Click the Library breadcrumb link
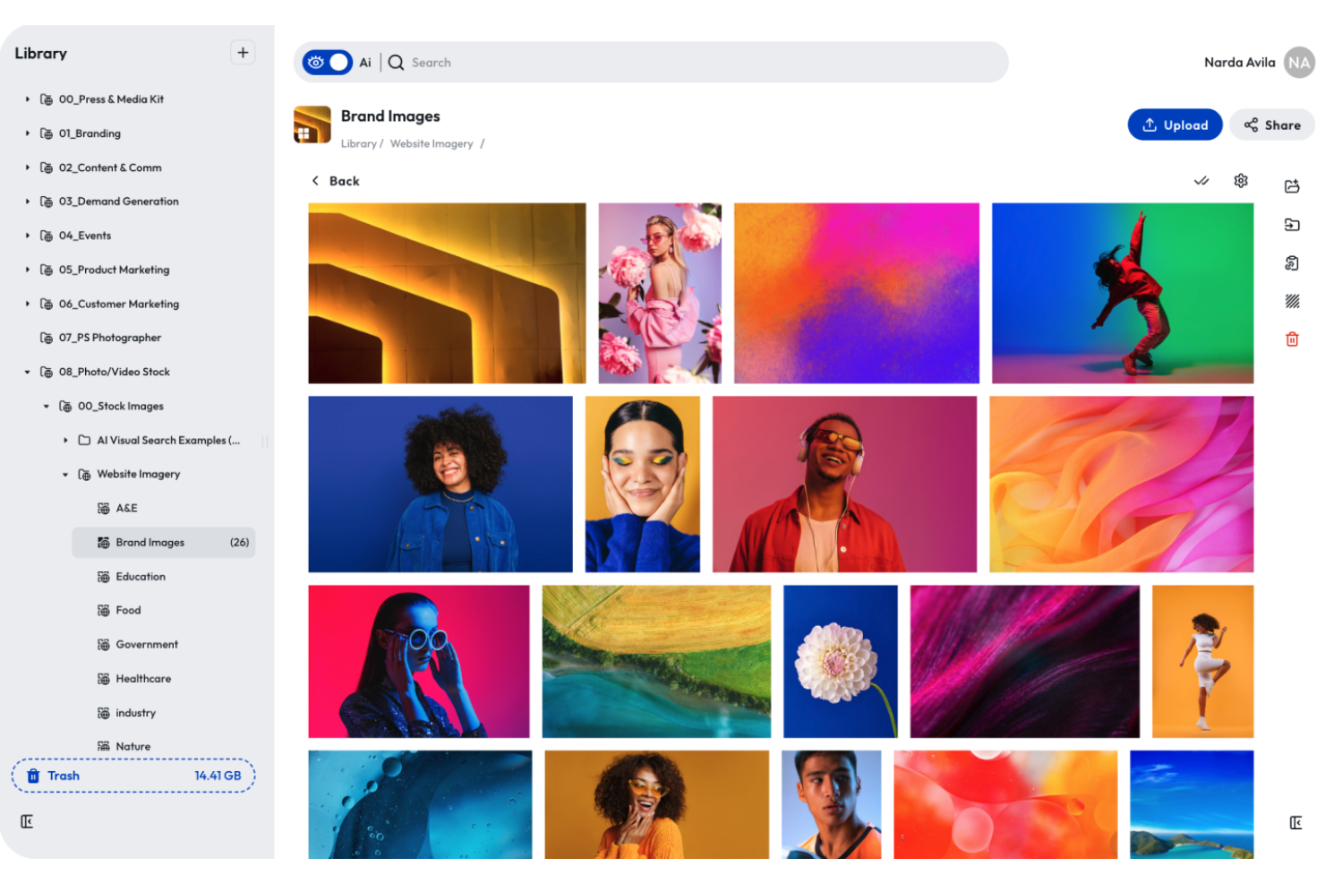The width and height of the screenshot is (1325, 884). pyautogui.click(x=358, y=144)
